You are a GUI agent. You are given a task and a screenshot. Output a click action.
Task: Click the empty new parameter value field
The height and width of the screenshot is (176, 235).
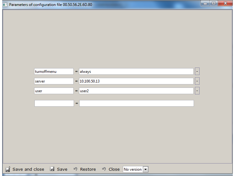click(136, 103)
